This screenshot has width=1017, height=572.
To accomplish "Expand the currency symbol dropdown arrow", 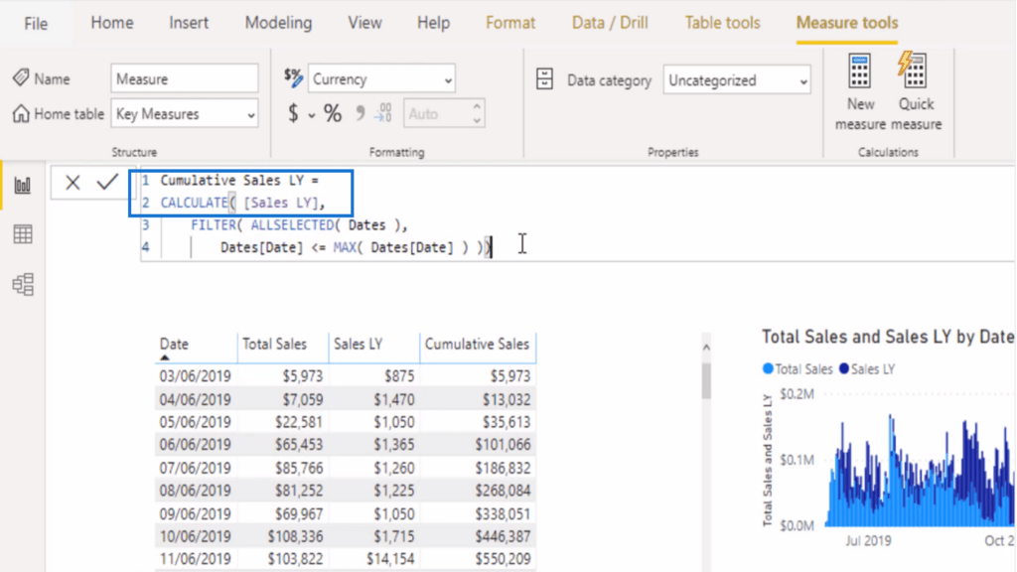I will (x=311, y=115).
